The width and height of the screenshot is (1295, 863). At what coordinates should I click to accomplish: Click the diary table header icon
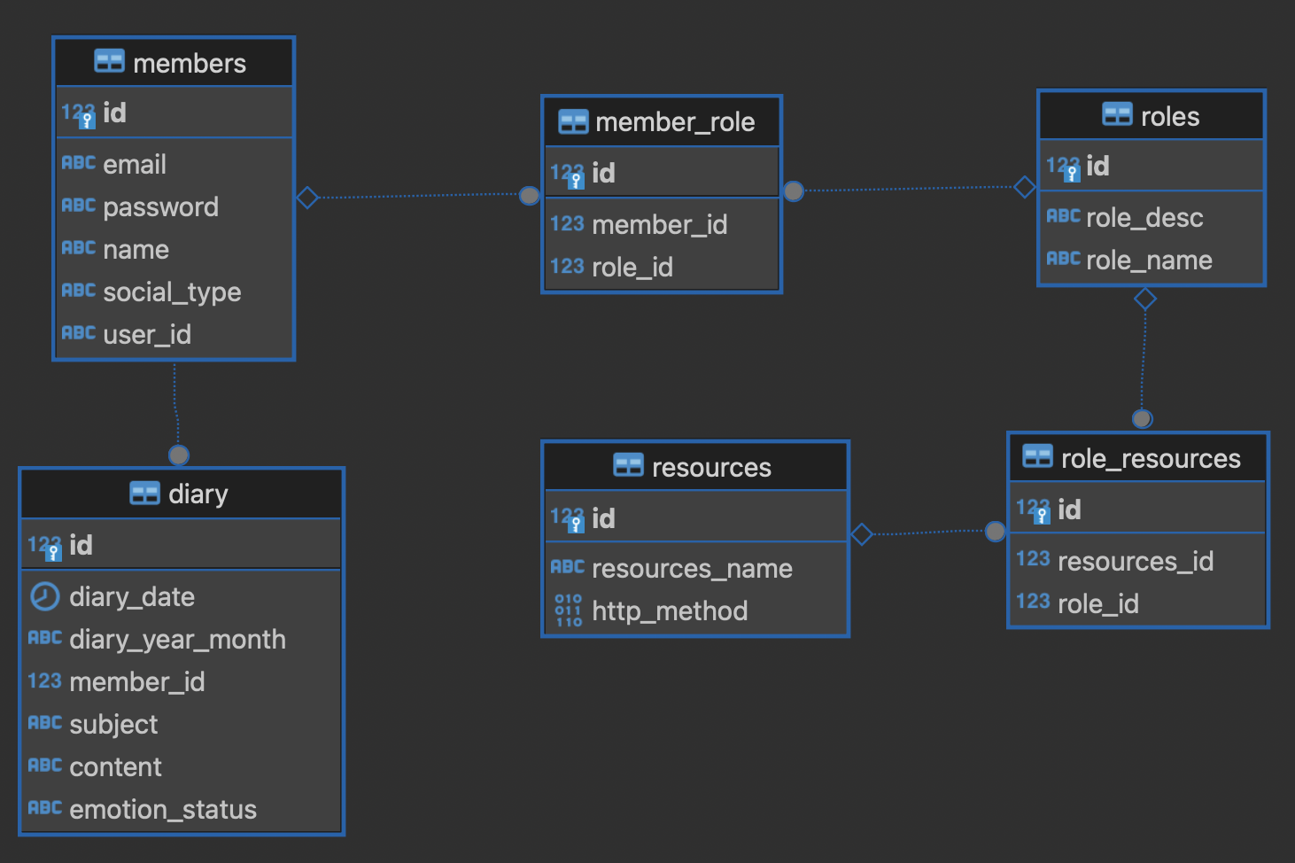pos(144,493)
